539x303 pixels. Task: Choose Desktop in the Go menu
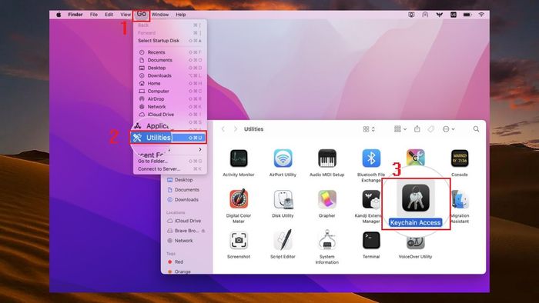coord(170,68)
